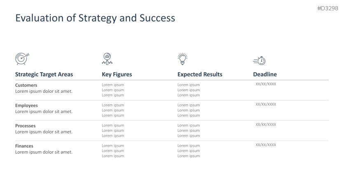The image size is (344, 193).
Task: Click the stopwatch Deadline icon
Action: 259,61
